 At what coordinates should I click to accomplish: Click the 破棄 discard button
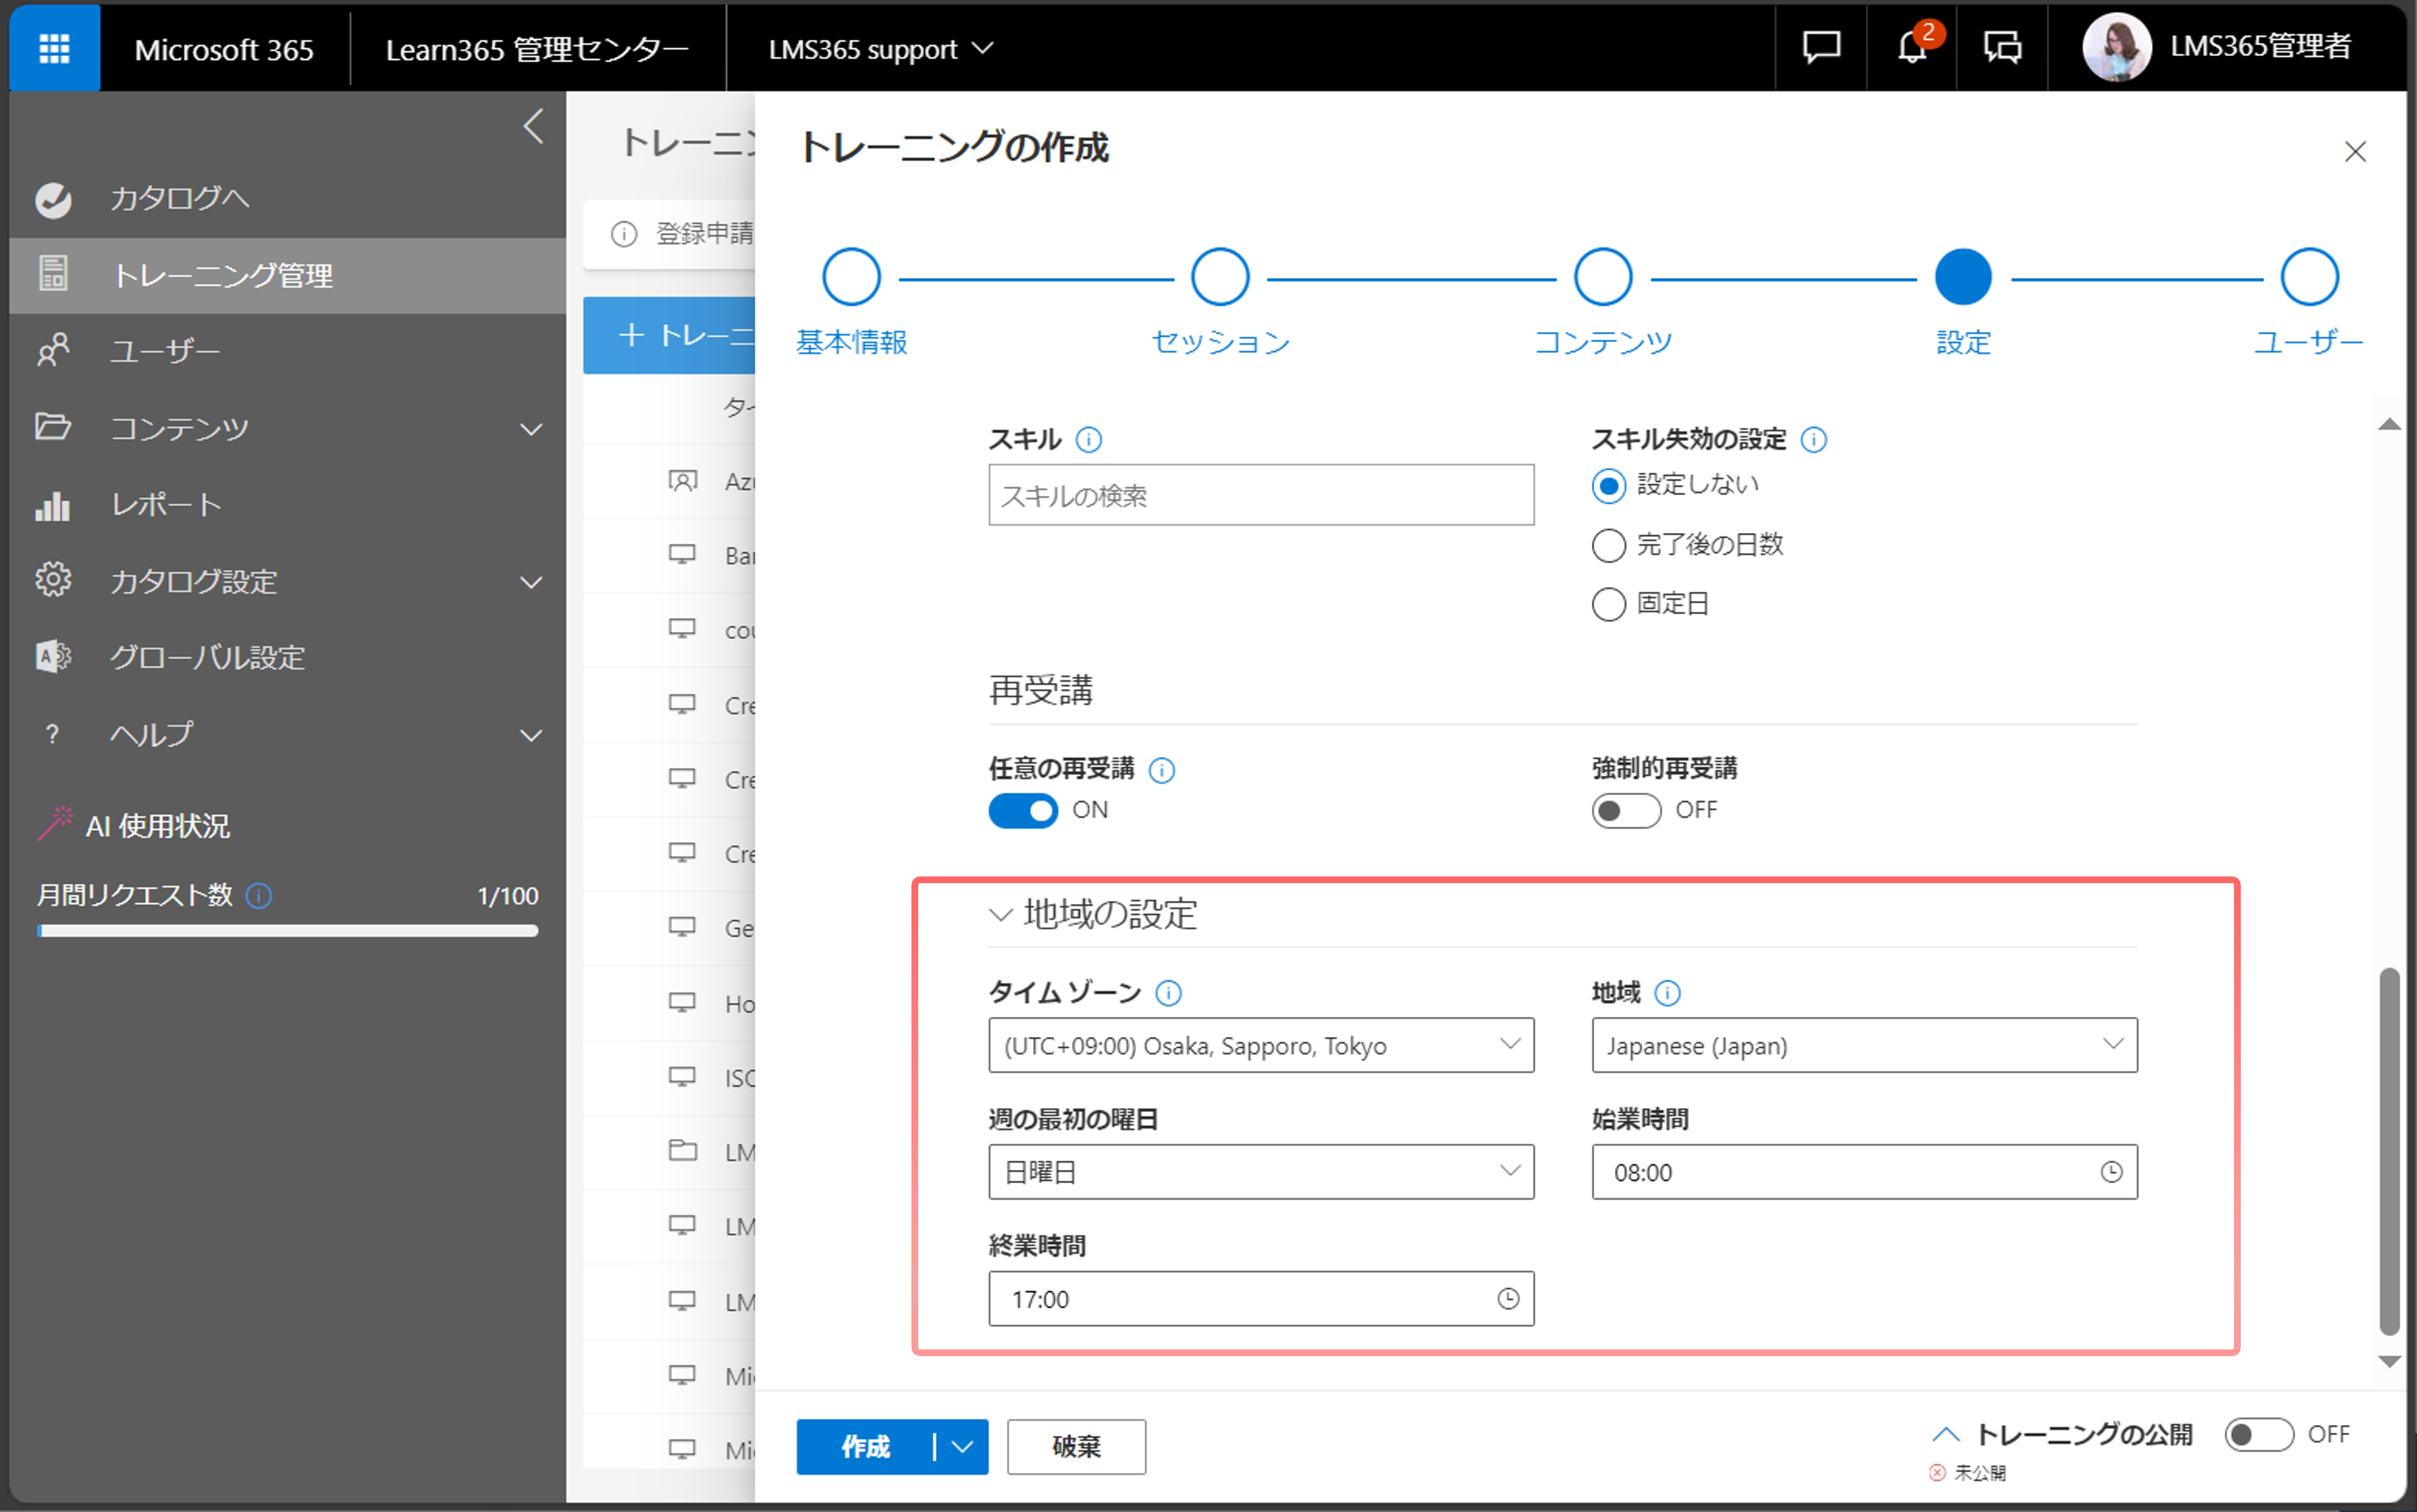pyautogui.click(x=1076, y=1447)
